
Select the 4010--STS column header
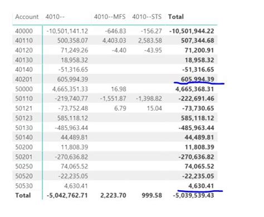click(x=147, y=17)
